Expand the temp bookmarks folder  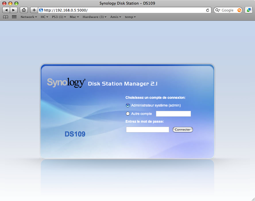130,17
